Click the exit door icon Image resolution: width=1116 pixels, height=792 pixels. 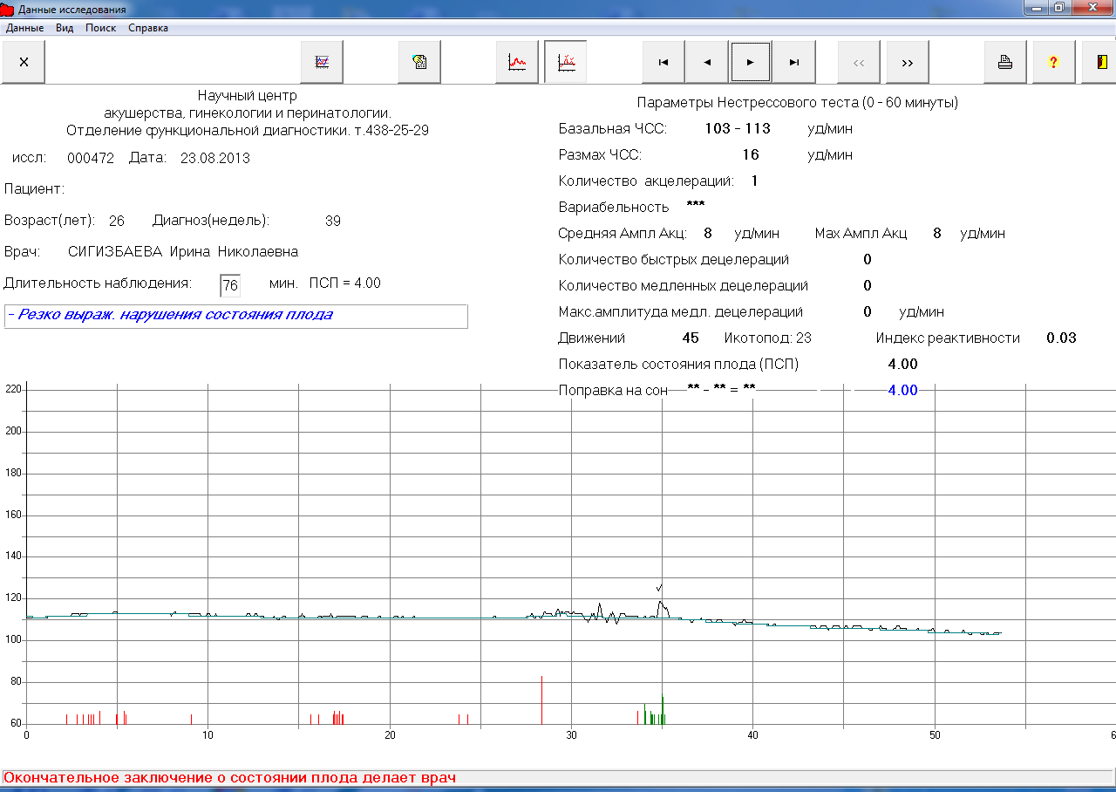pyautogui.click(x=1100, y=62)
